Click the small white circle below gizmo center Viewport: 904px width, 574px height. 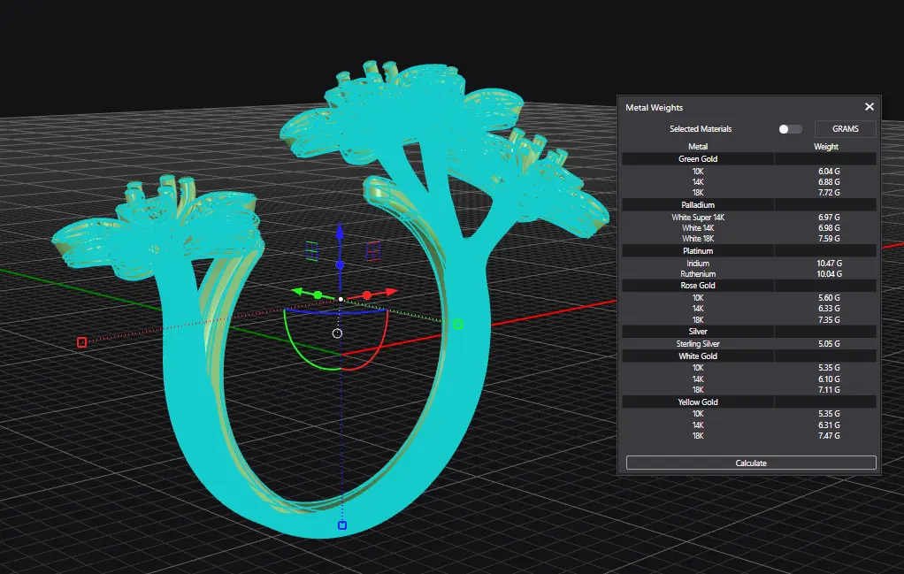coord(337,333)
